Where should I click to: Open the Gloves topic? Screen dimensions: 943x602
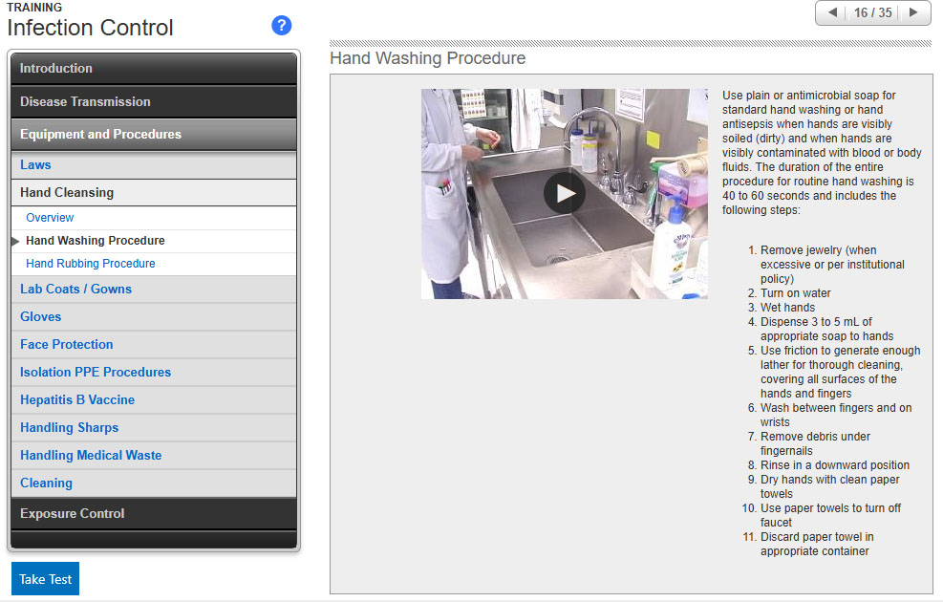click(x=41, y=317)
